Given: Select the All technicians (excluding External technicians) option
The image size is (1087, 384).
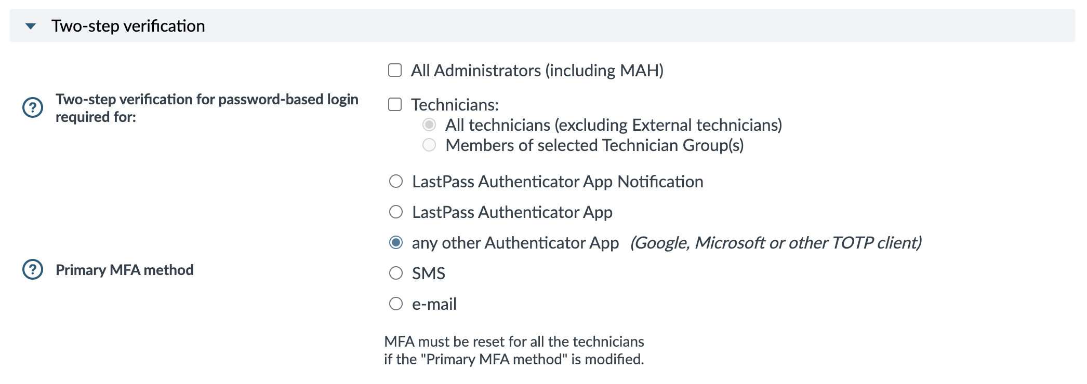Looking at the screenshot, I should pos(429,125).
